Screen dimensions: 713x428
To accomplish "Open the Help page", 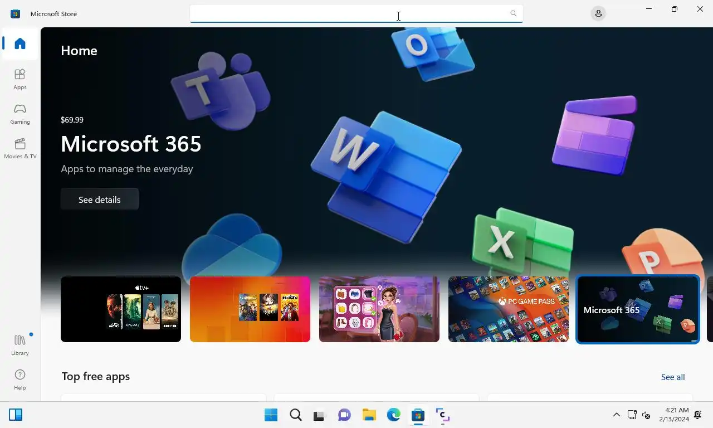I will coord(20,380).
